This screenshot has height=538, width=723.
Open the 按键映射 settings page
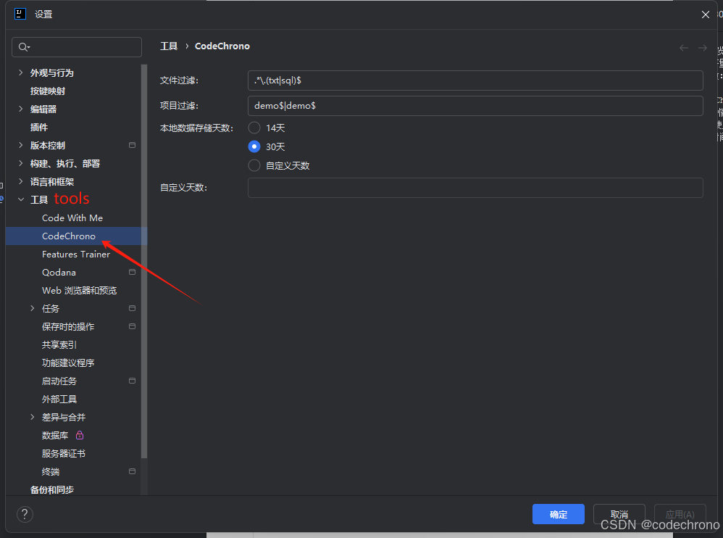click(x=48, y=91)
